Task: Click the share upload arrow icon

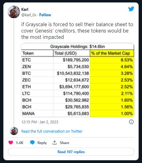Action: (x=54, y=143)
